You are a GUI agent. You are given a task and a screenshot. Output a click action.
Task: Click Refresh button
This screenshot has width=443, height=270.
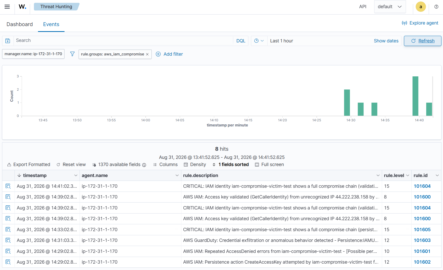tap(423, 41)
